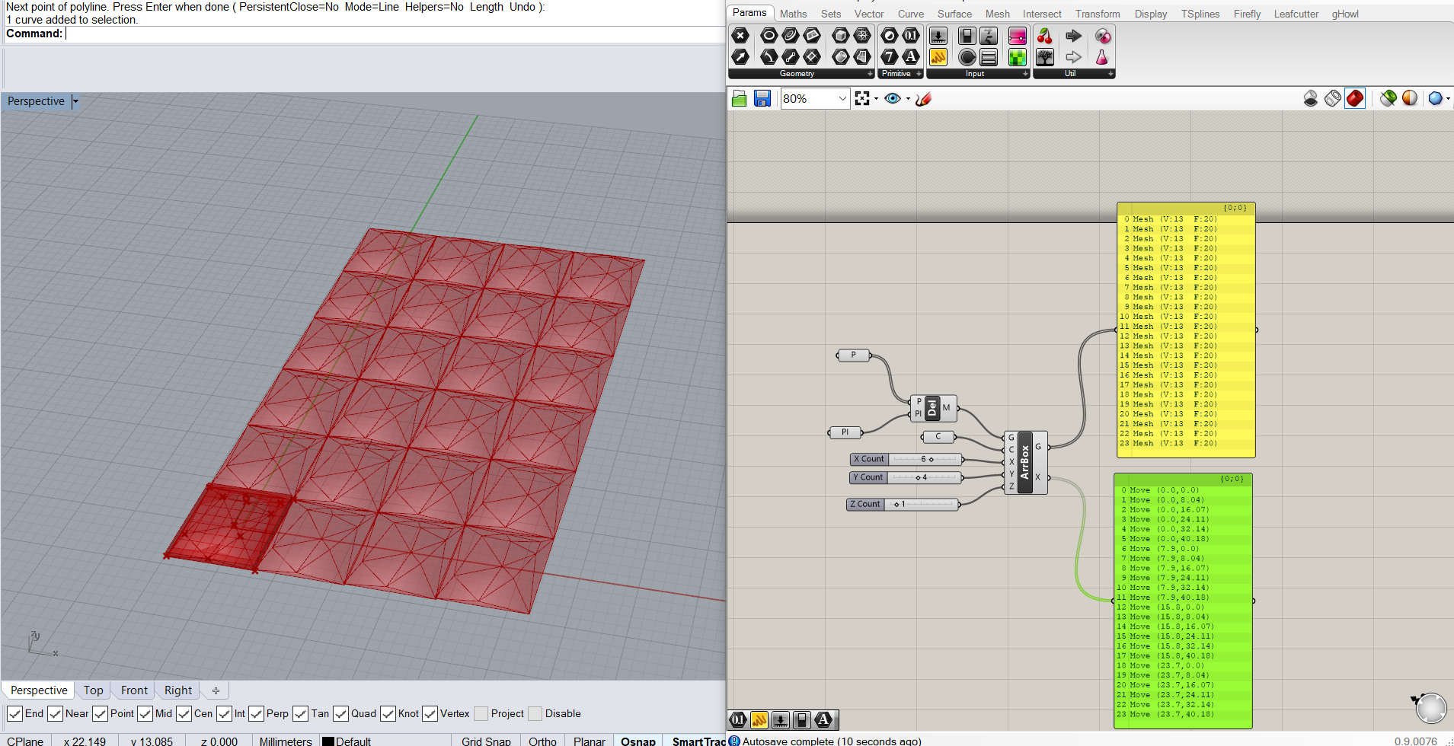Toggle Ortho mode in status bar
The width and height of the screenshot is (1454, 746).
click(542, 741)
